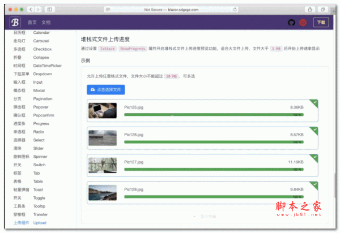
Task: Click the Pic126.jpg green progress bar
Action: coord(214,142)
